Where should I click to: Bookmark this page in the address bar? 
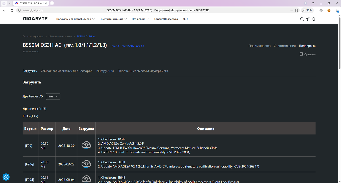click(296, 10)
